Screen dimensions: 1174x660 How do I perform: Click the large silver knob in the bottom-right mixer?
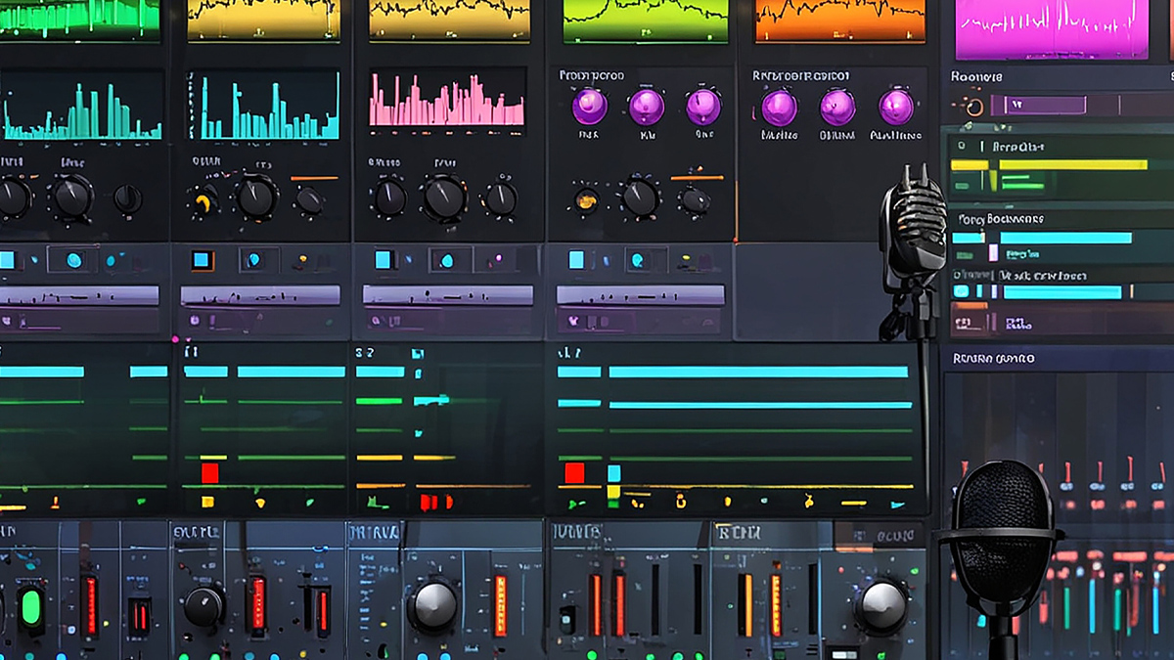(882, 605)
